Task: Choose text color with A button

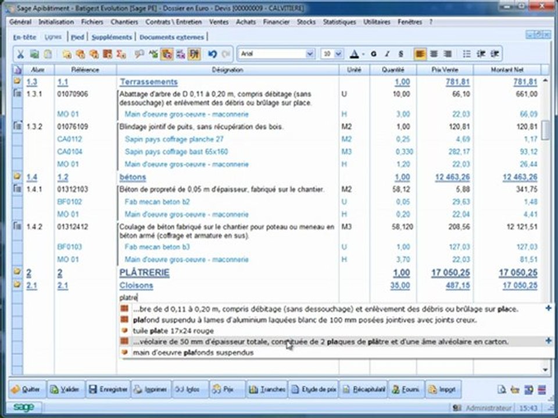Action: [x=354, y=54]
